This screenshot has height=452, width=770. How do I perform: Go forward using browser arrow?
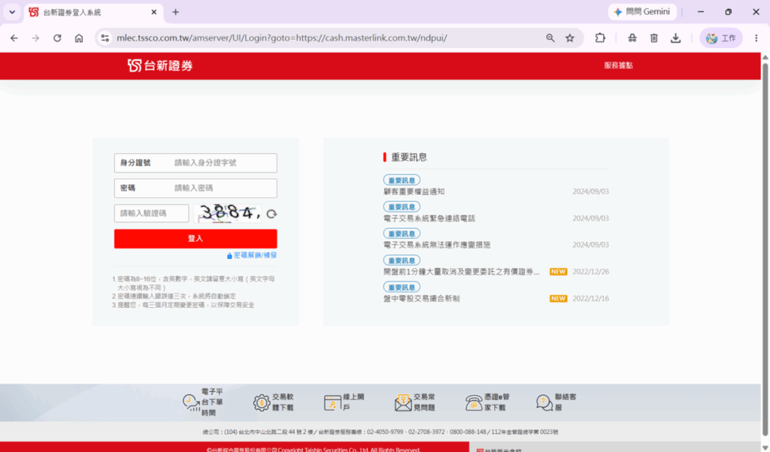coord(35,38)
